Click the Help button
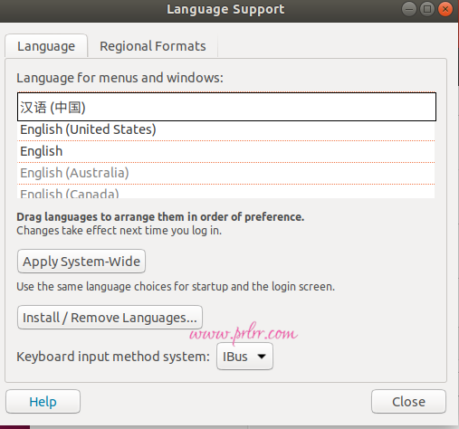 tap(43, 402)
